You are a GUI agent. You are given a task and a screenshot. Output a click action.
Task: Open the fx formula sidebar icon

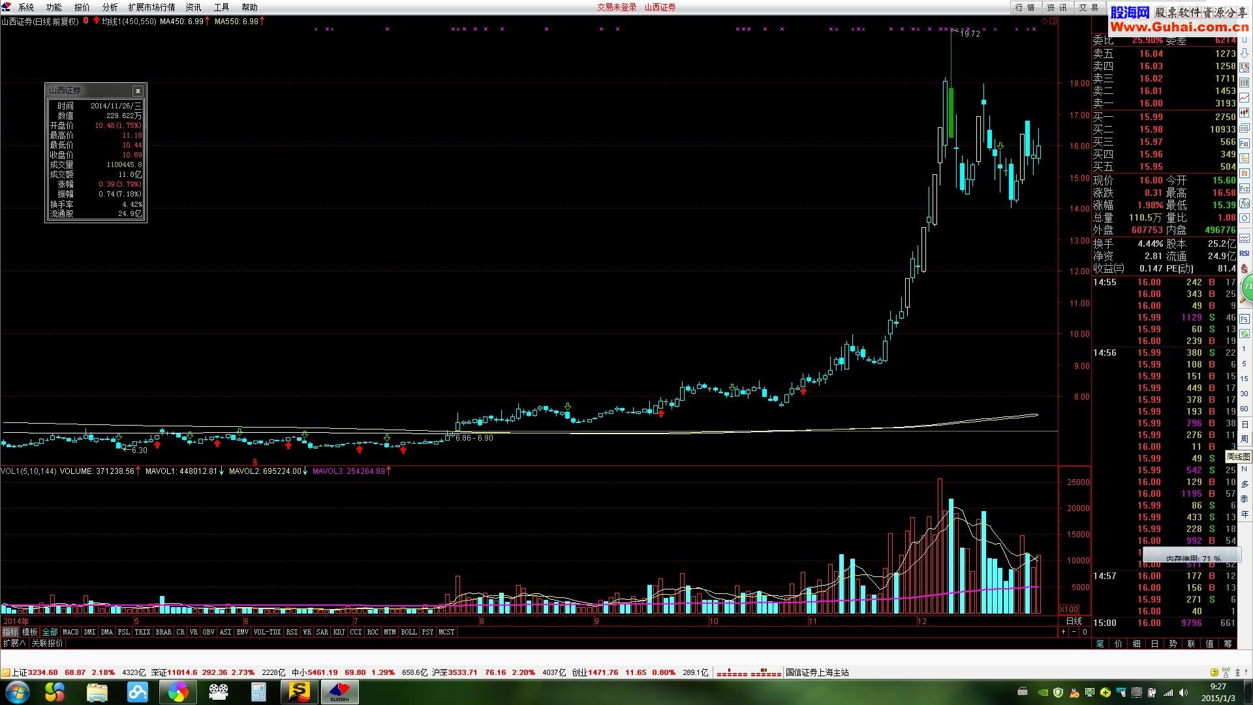pos(1245,203)
